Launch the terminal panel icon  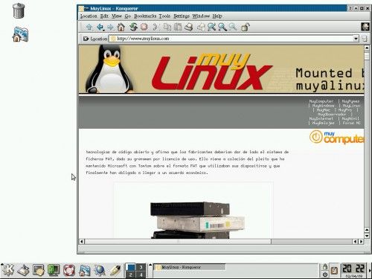pyautogui.click(x=39, y=270)
